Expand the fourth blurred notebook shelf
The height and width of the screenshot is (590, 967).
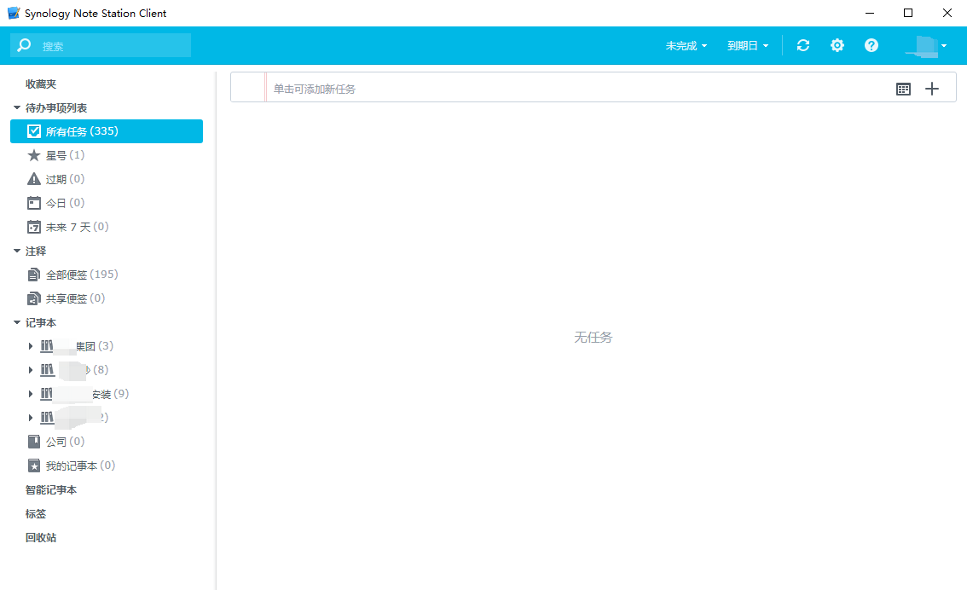[30, 418]
